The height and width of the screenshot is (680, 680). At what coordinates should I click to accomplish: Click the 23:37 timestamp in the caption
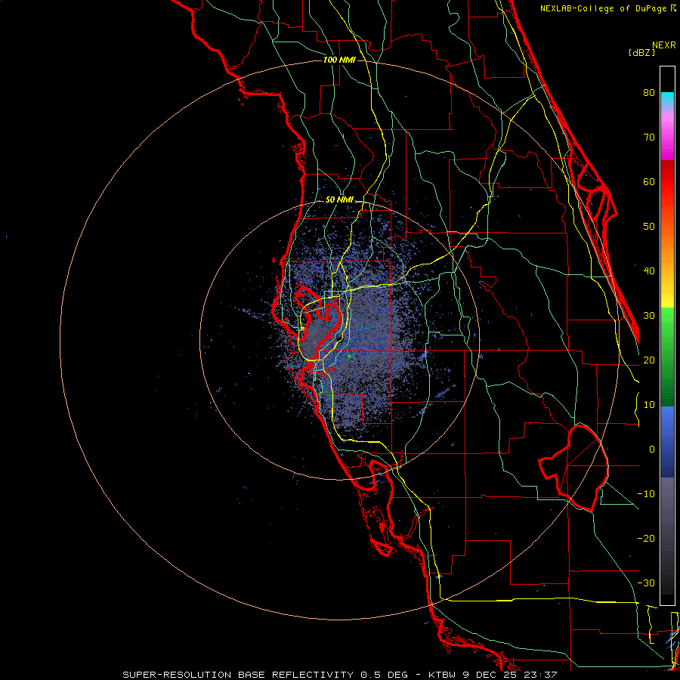click(539, 675)
